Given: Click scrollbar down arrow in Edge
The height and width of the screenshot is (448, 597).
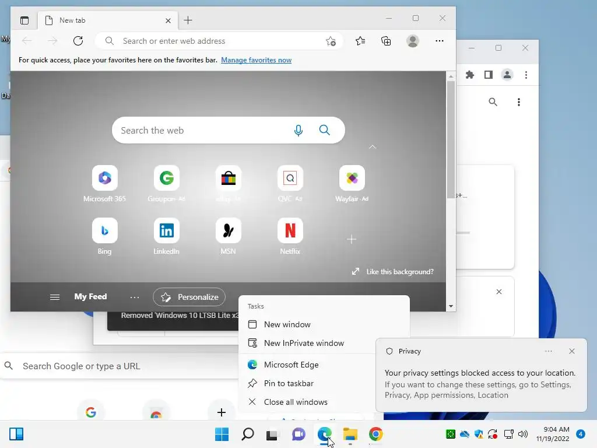Looking at the screenshot, I should [451, 306].
